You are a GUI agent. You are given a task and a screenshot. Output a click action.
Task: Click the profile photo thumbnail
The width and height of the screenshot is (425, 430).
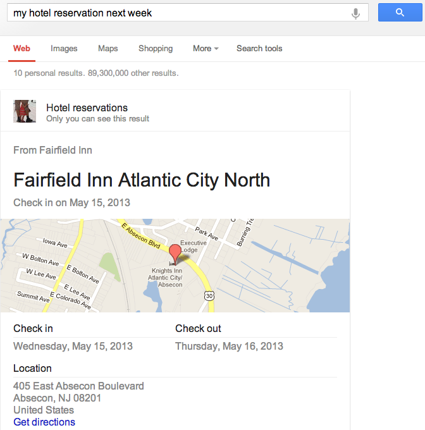[25, 111]
